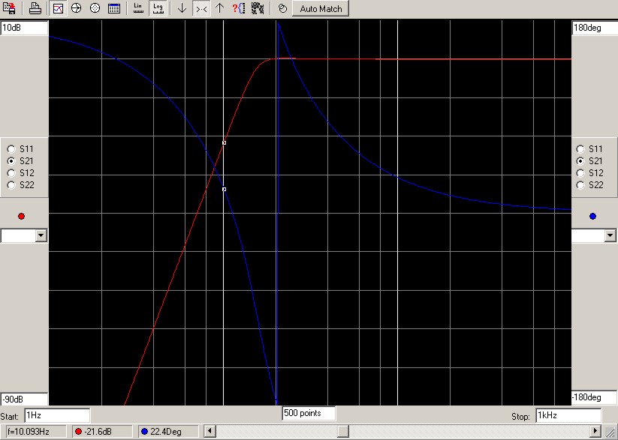
Task: Click the scrollbar left arrow
Action: pyautogui.click(x=210, y=431)
